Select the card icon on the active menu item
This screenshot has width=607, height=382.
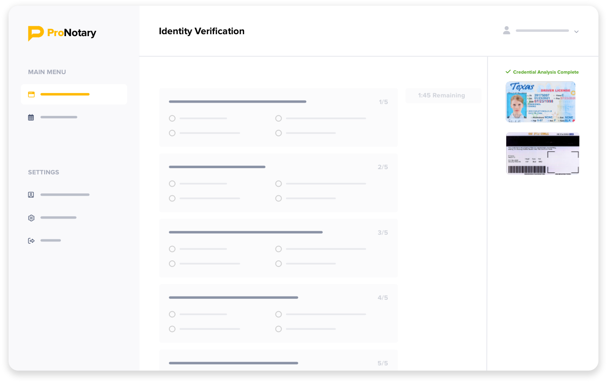(31, 94)
